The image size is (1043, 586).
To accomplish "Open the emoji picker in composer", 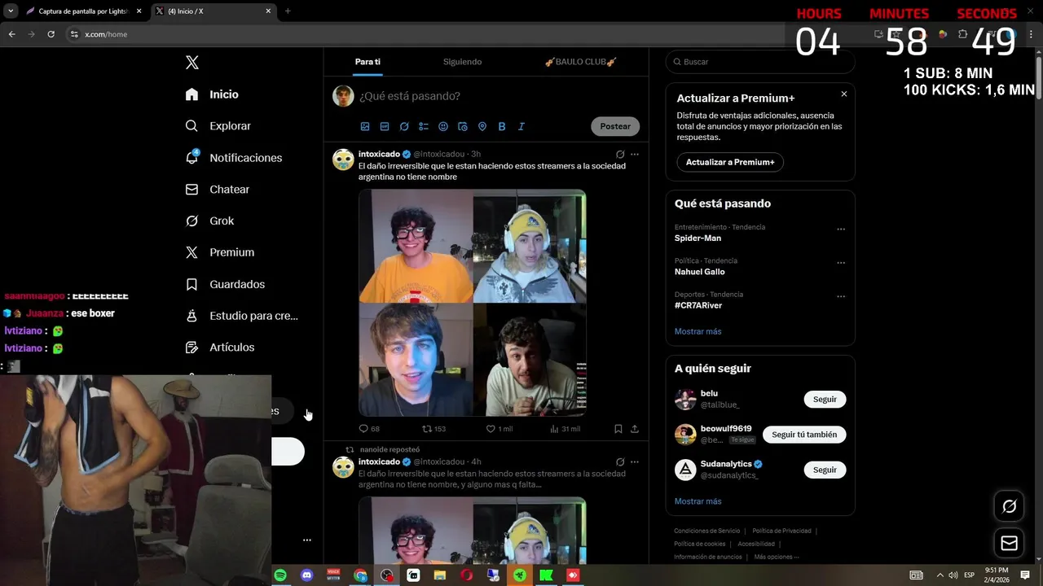I will [x=443, y=127].
